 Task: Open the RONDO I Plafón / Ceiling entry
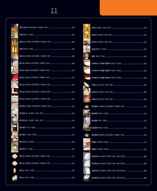pos(119,142)
